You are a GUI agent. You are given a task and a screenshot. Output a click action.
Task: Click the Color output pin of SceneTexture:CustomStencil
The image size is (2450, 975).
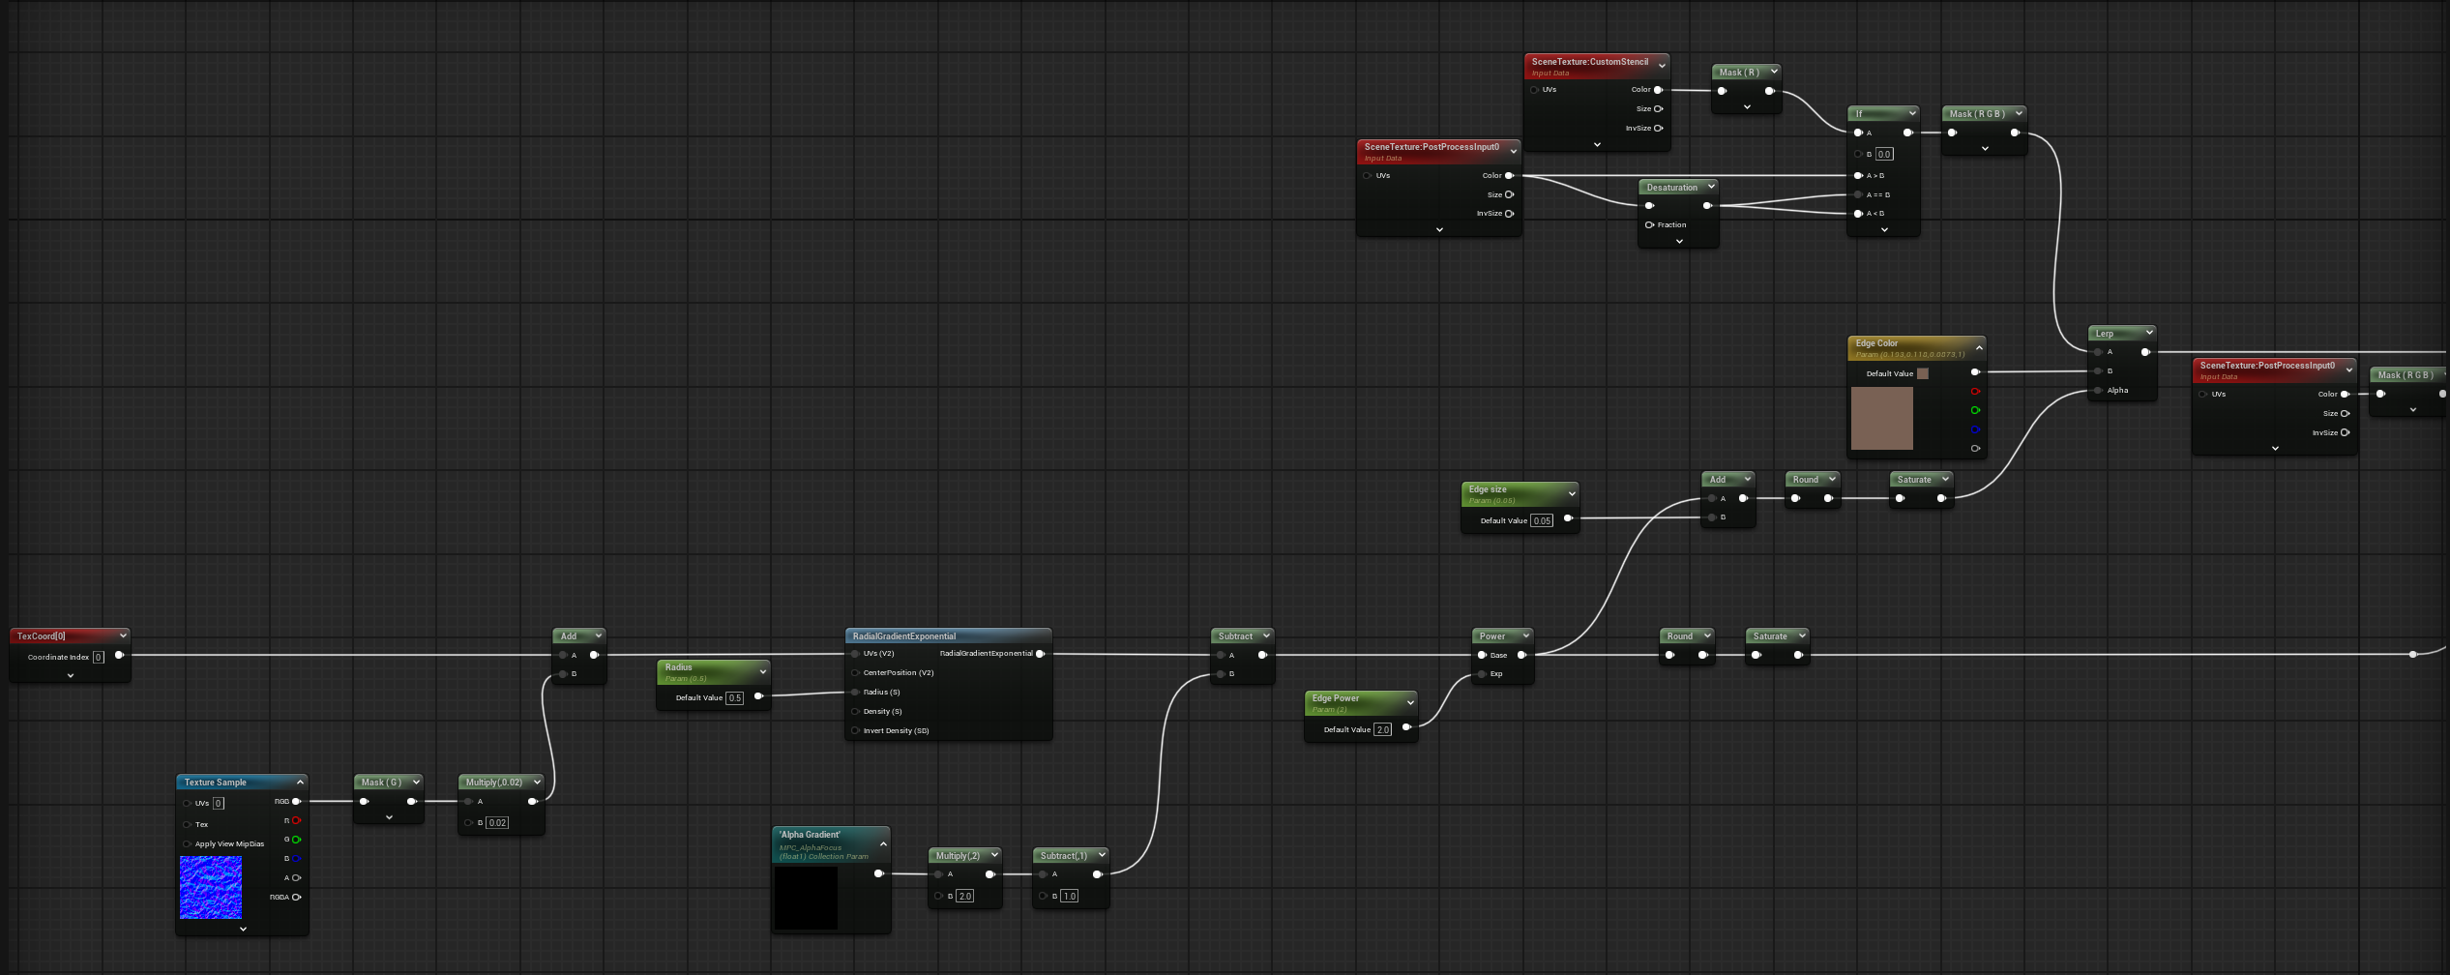point(1658,90)
